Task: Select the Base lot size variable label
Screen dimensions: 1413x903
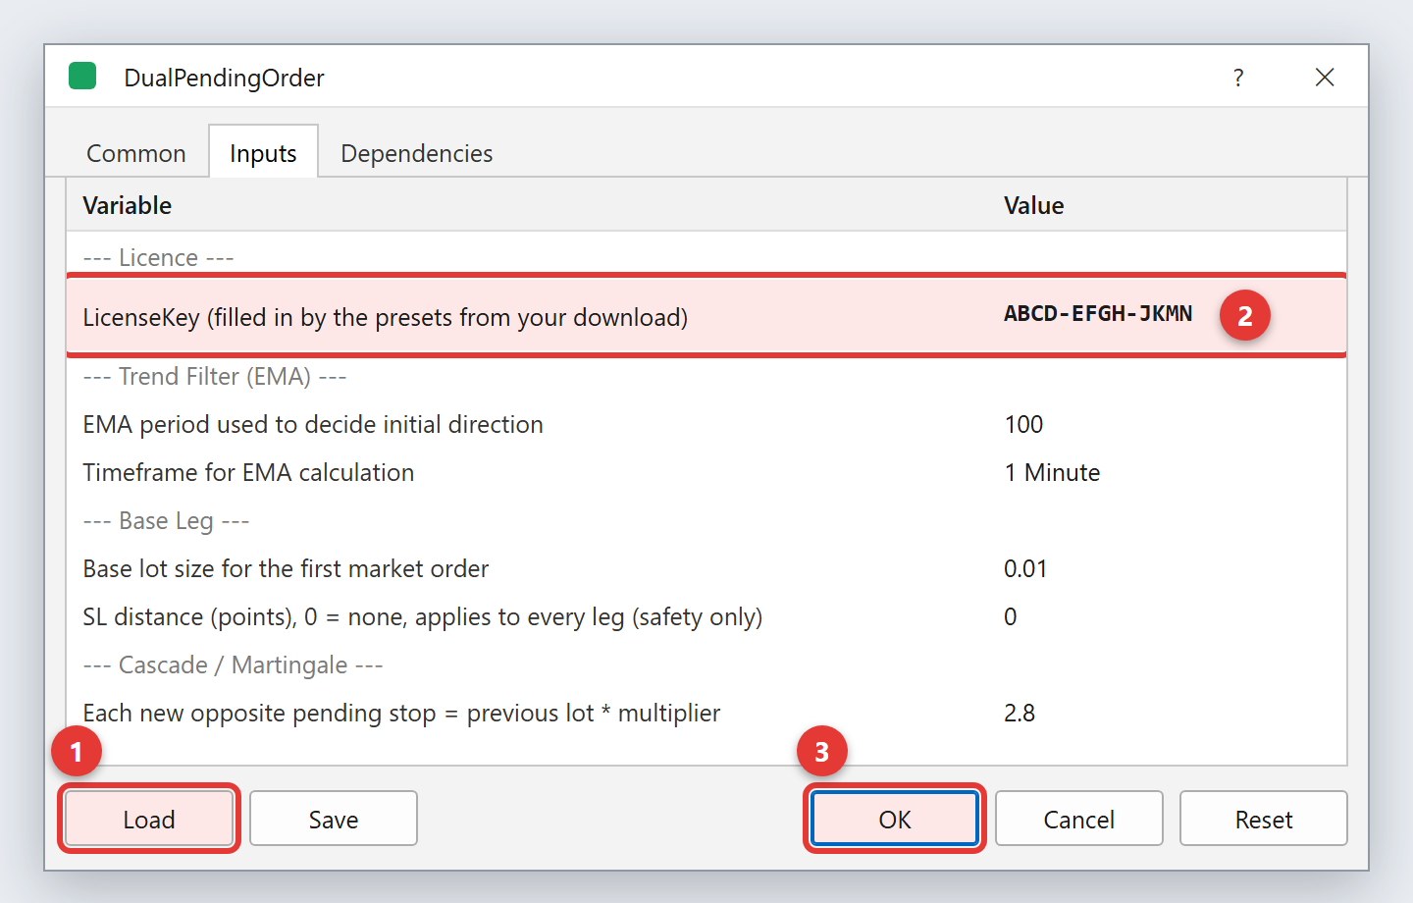Action: (286, 568)
